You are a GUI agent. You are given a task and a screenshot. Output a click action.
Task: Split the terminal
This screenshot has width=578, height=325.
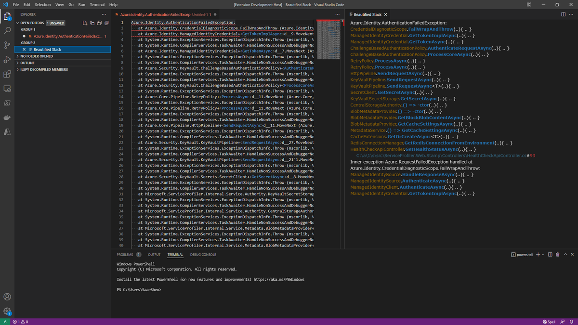coord(550,255)
